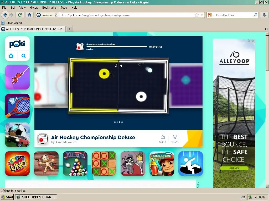The image size is (269, 201).
Task: Open the Tools menu
Action: tap(64, 8)
